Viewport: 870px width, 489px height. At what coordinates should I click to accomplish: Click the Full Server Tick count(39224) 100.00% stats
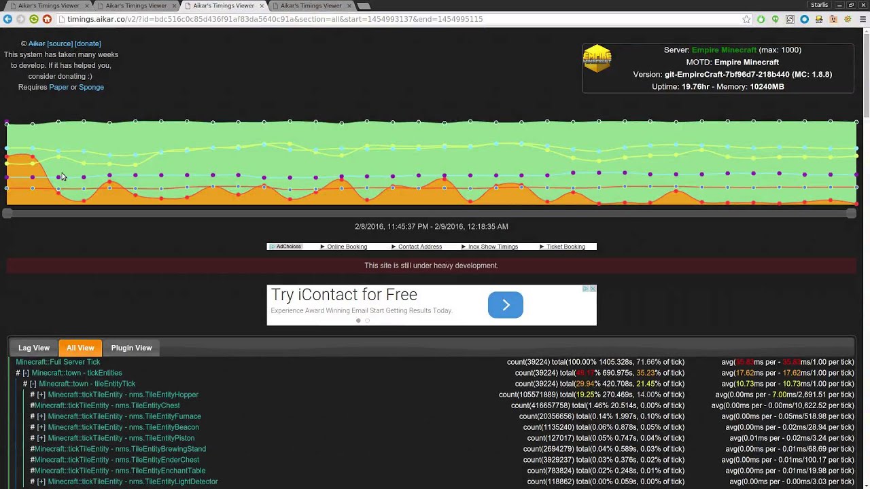595,362
